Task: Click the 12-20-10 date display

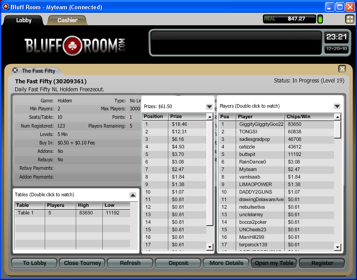Action: [x=337, y=49]
